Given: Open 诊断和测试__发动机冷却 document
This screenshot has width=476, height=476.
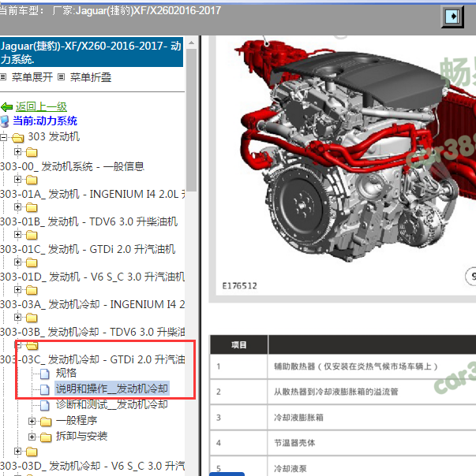Looking at the screenshot, I should [x=111, y=404].
